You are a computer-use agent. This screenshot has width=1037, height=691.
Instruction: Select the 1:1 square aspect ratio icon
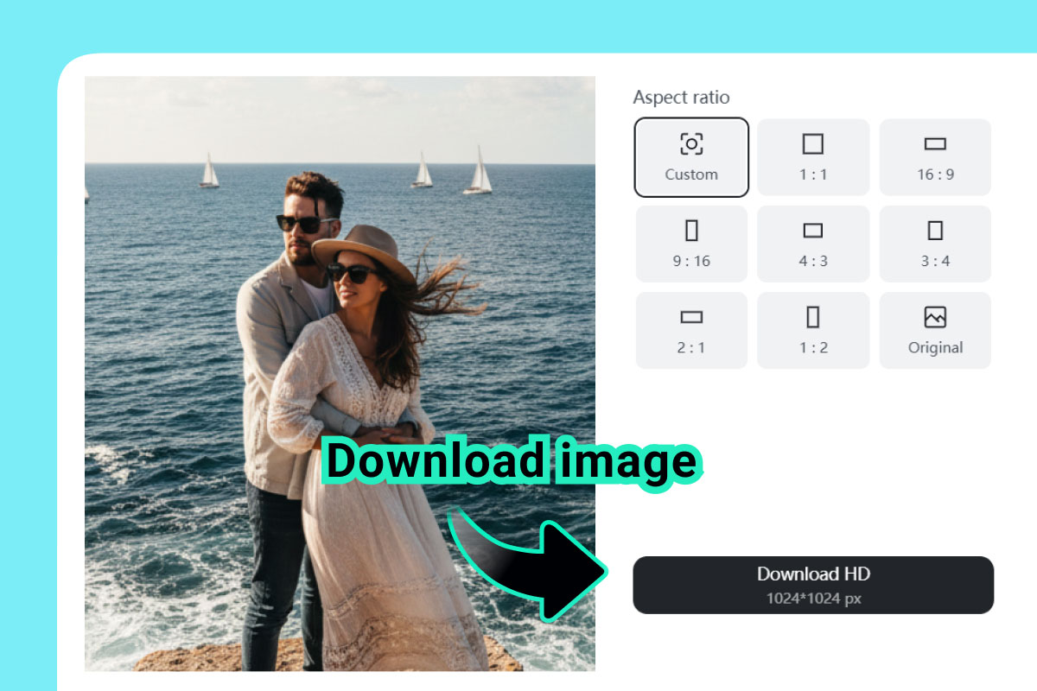coord(812,143)
